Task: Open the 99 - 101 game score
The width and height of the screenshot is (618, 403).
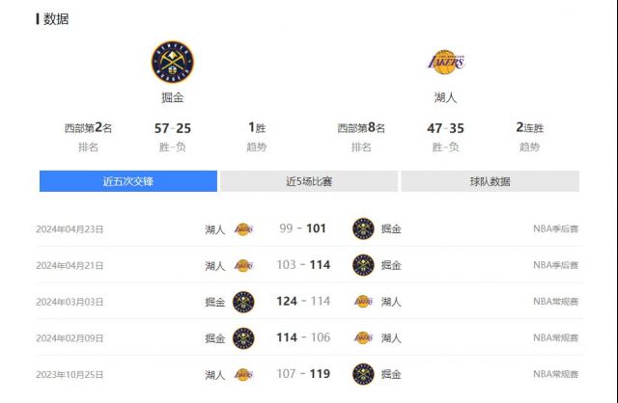Action: tap(302, 228)
